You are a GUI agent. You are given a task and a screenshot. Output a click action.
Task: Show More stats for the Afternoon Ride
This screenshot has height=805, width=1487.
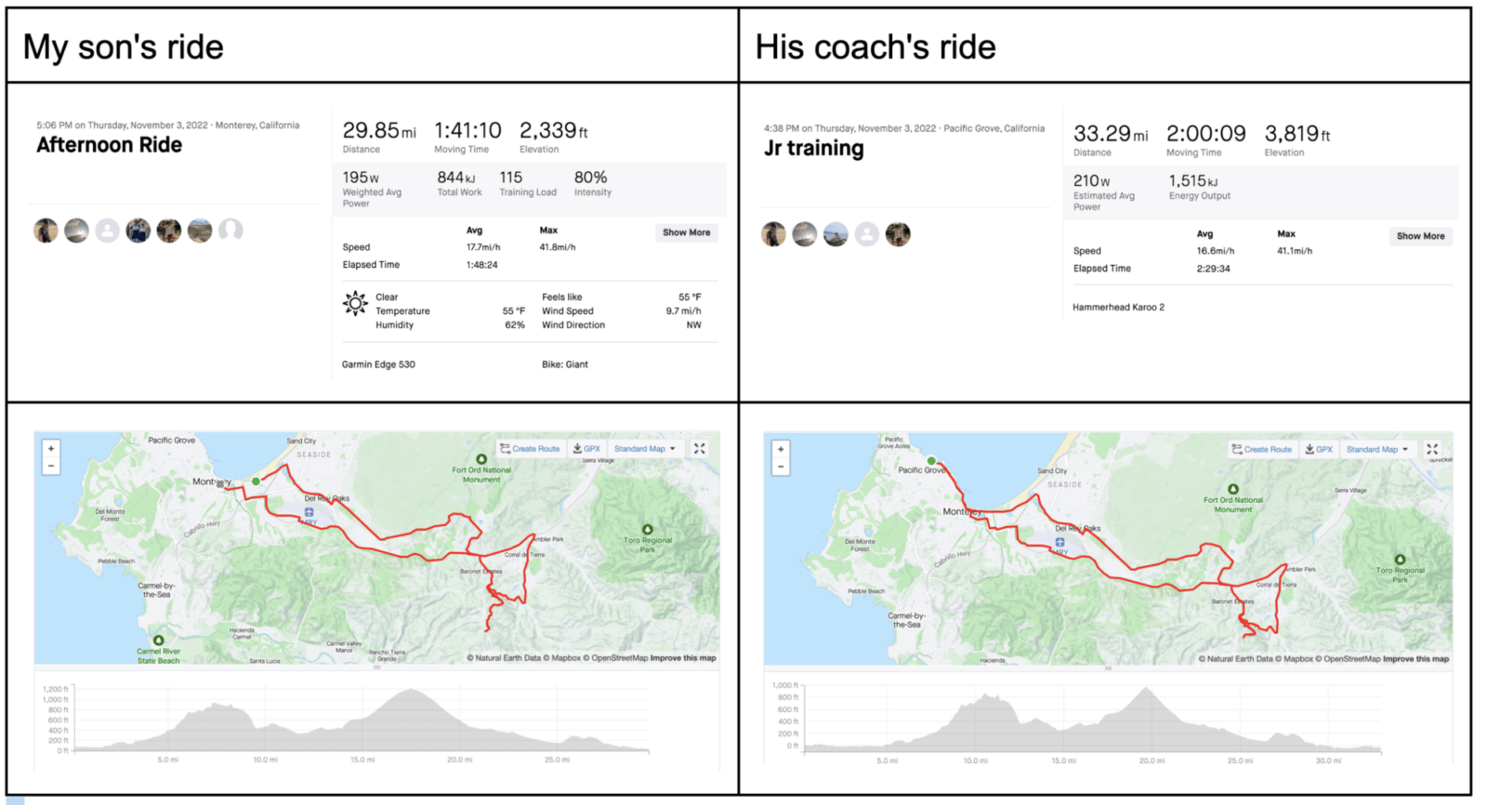[x=686, y=232]
